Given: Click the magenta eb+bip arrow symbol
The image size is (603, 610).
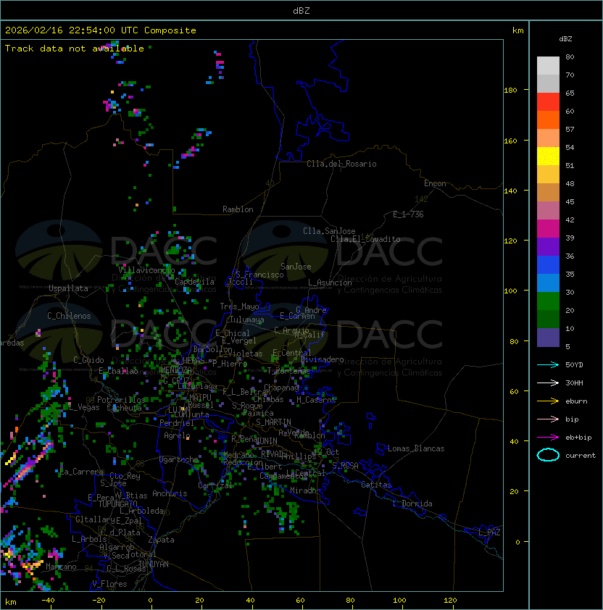Looking at the screenshot, I should tap(548, 437).
